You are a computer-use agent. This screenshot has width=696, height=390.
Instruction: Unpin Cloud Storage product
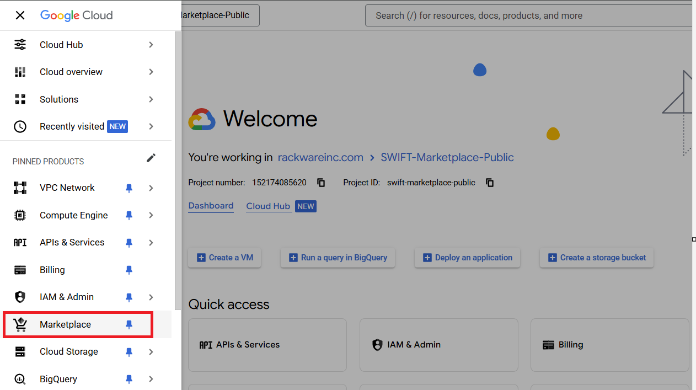click(x=129, y=352)
